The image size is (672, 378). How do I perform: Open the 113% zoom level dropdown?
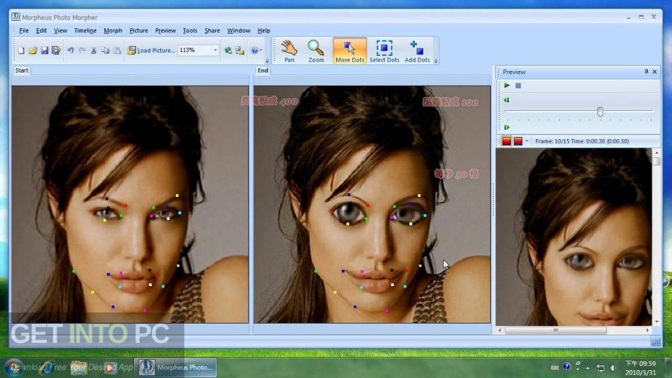215,50
